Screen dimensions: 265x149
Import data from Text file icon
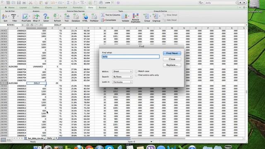point(67,17)
